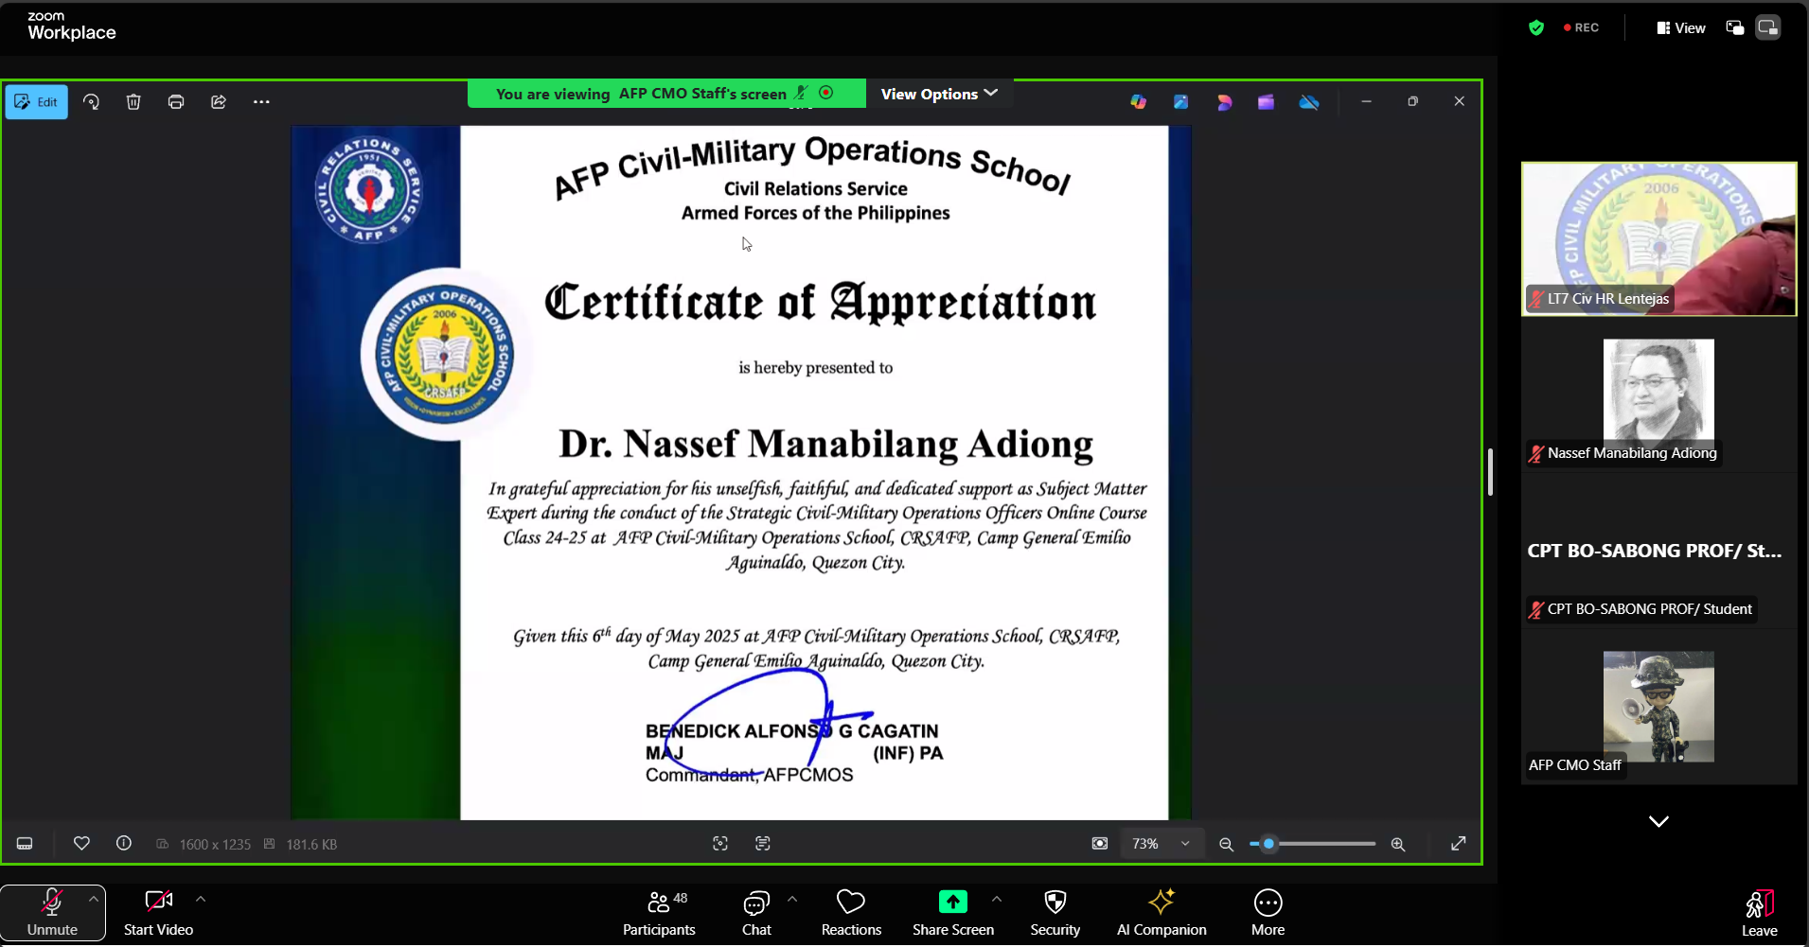The height and width of the screenshot is (947, 1809).
Task: Expand the audio settings arrow beside Unmute
Action: click(93, 899)
